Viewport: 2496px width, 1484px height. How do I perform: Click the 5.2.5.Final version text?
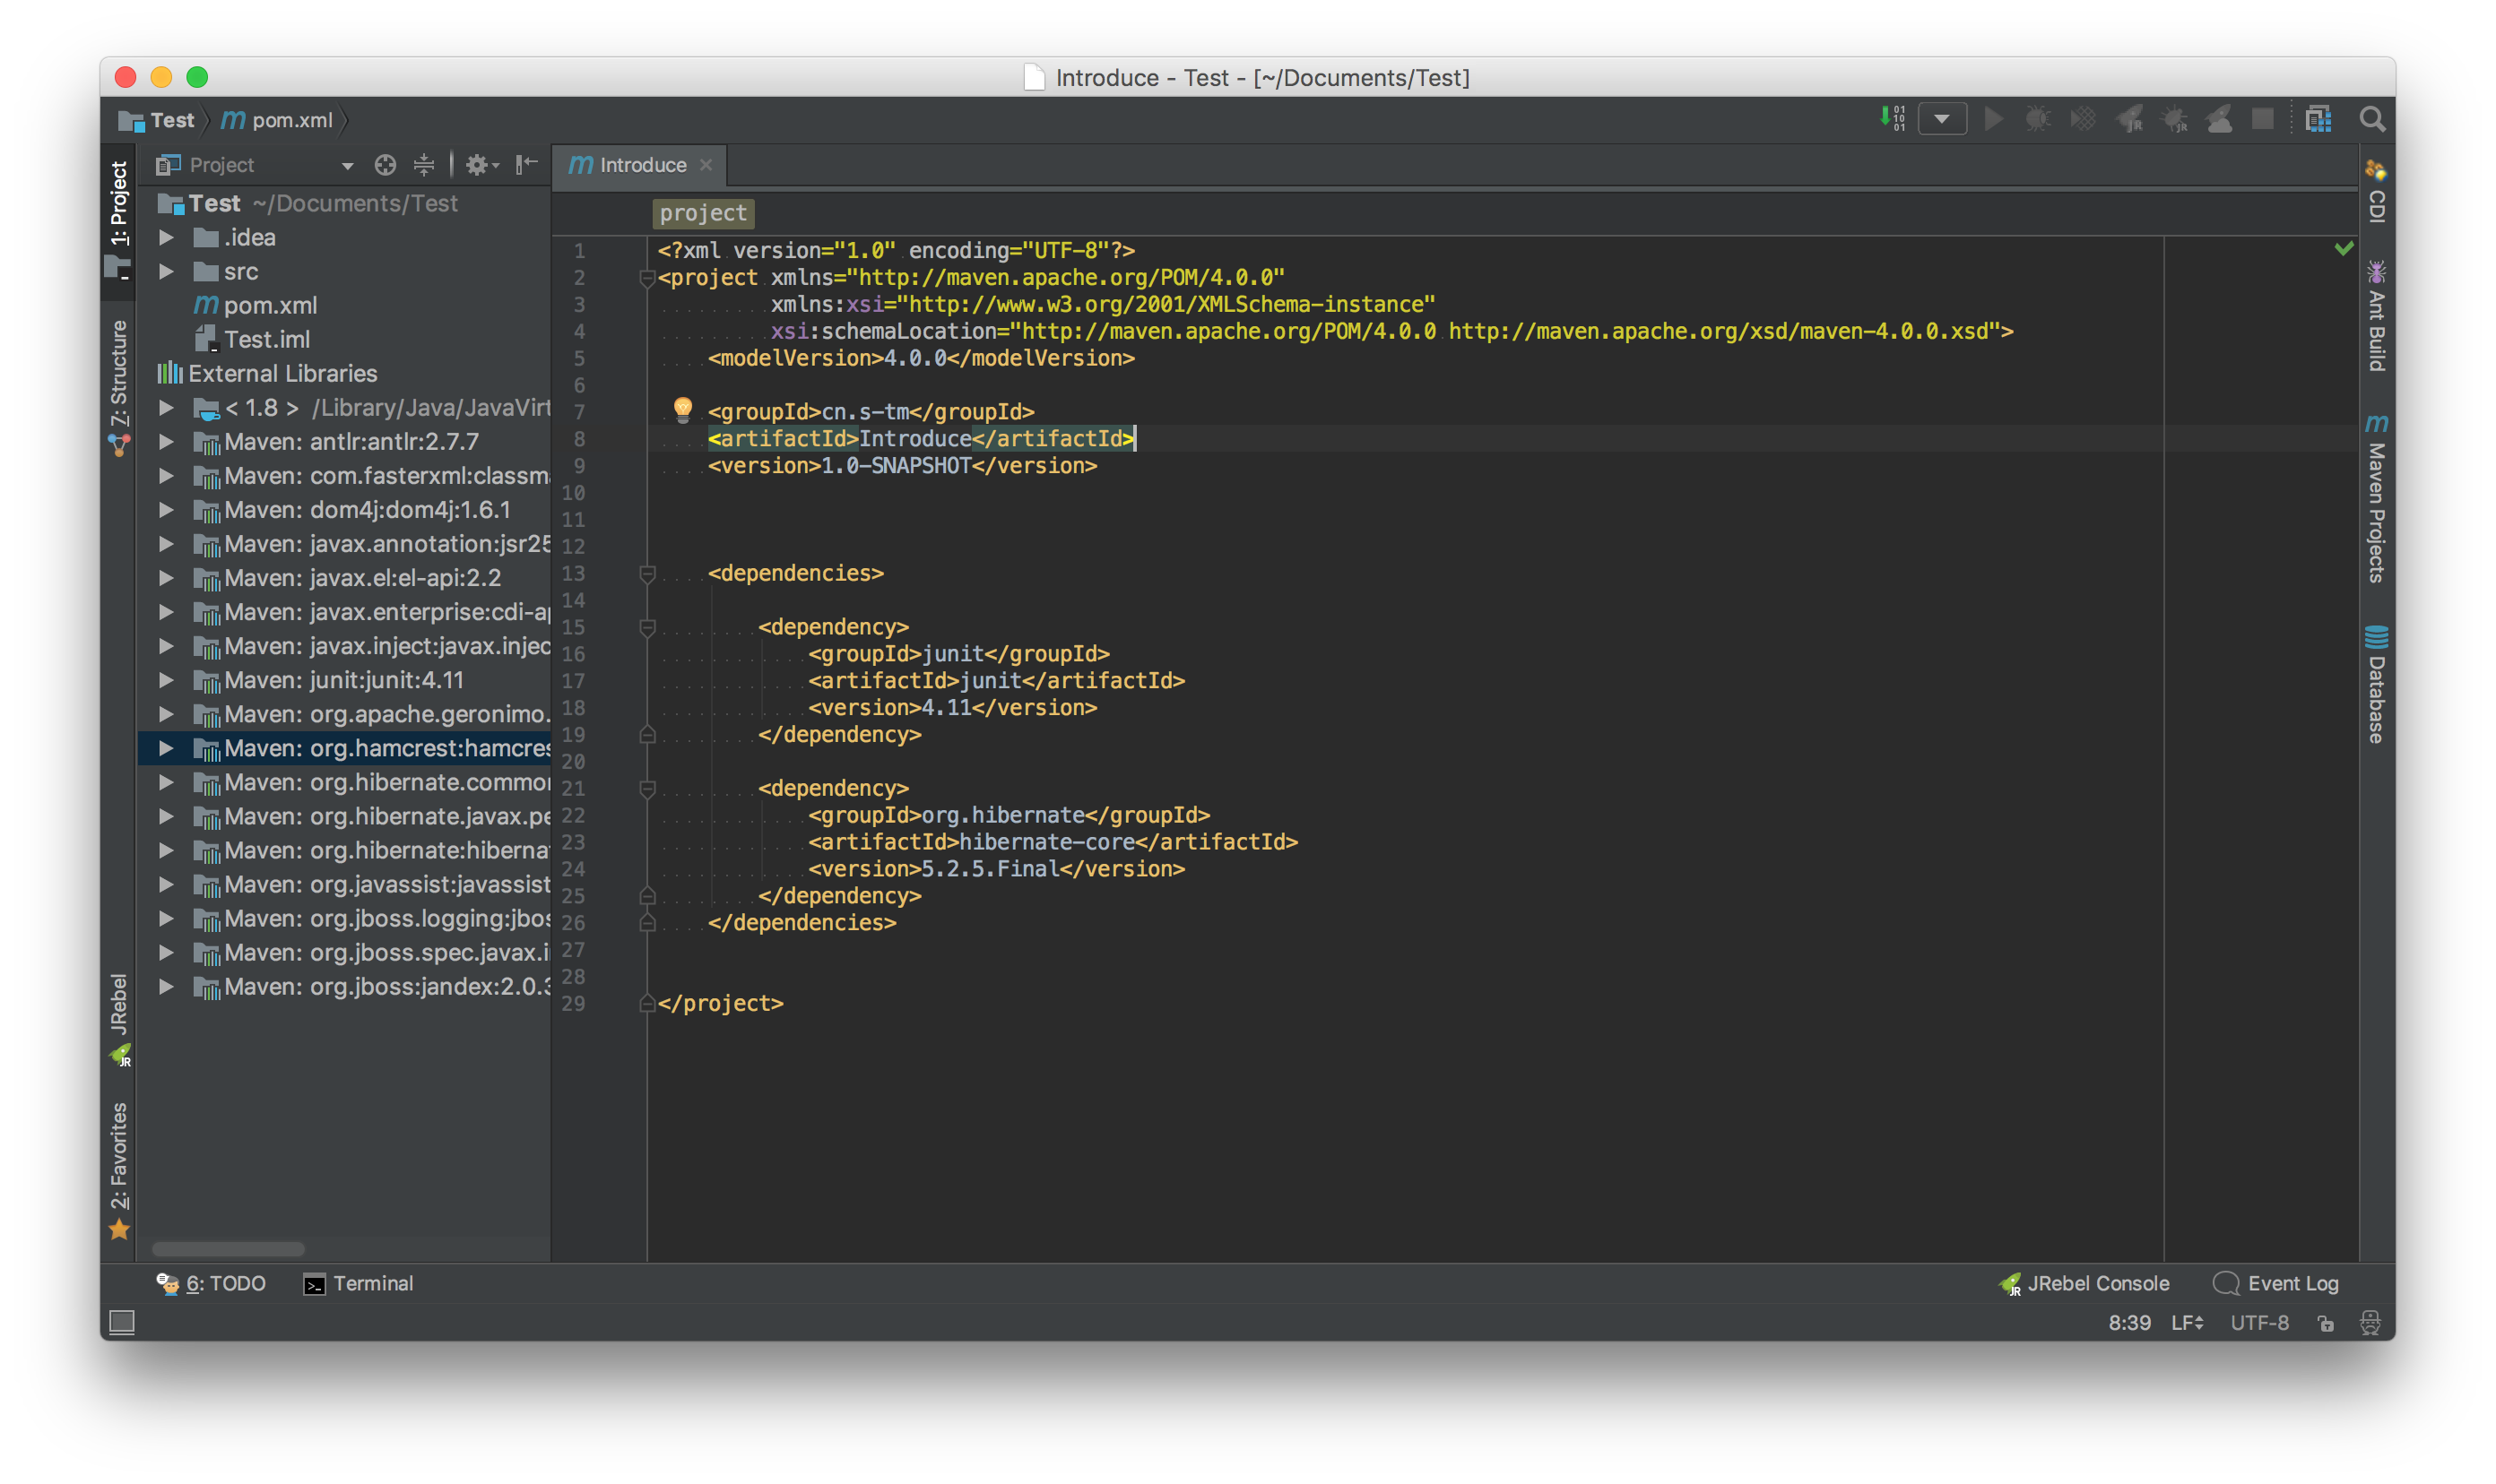(x=990, y=869)
